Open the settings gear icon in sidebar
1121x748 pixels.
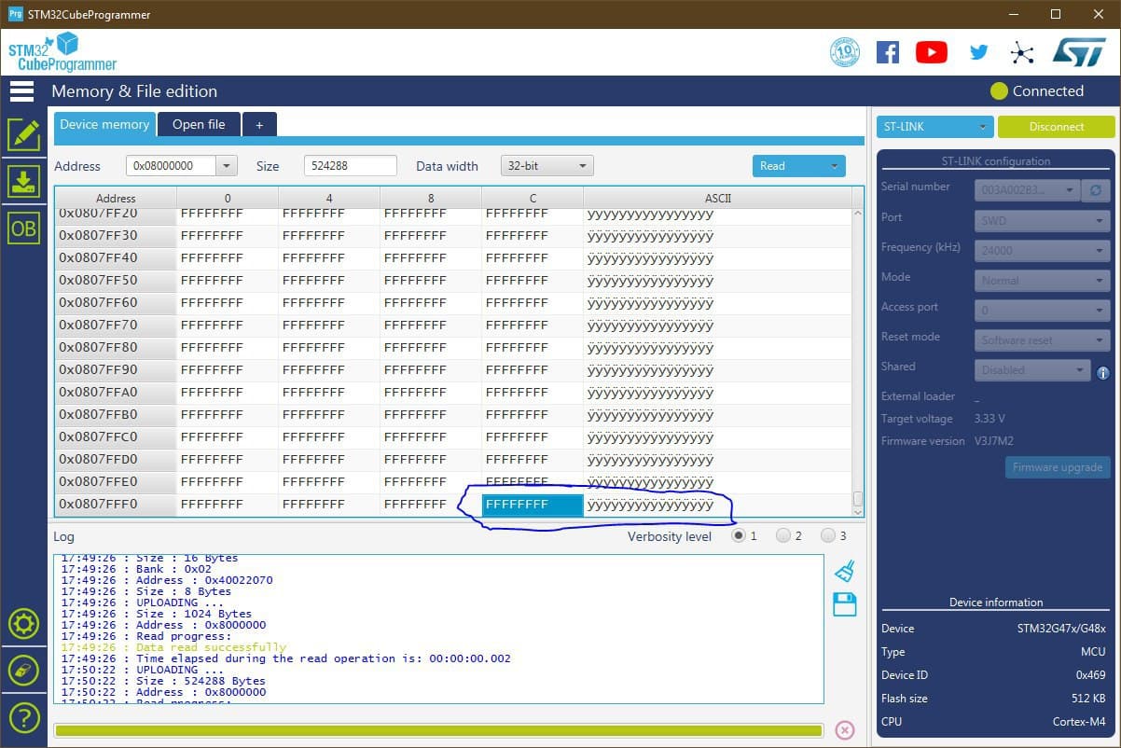click(23, 624)
